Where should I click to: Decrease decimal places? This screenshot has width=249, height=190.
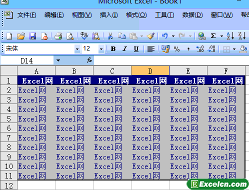[x=211, y=49]
